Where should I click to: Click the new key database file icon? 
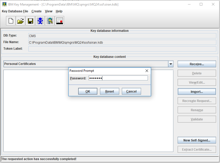[11, 21]
